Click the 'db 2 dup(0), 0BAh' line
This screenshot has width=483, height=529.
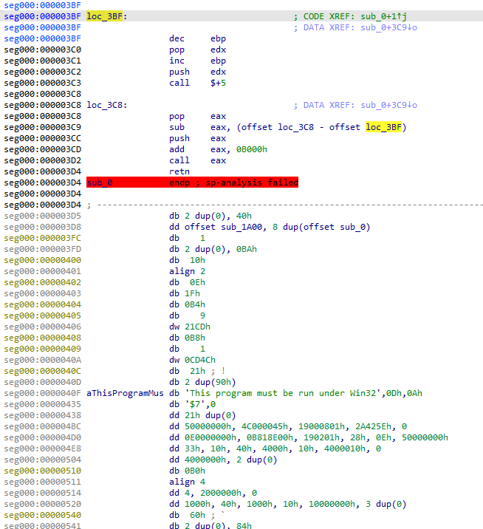click(213, 249)
